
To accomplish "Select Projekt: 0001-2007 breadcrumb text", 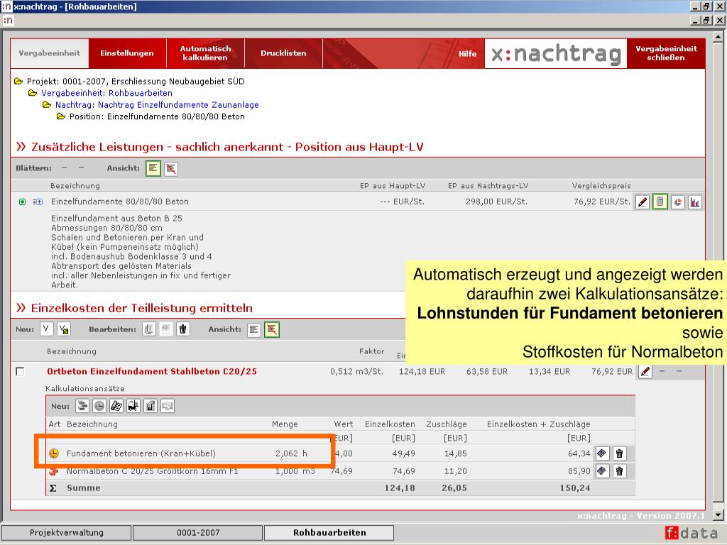I will coord(136,81).
